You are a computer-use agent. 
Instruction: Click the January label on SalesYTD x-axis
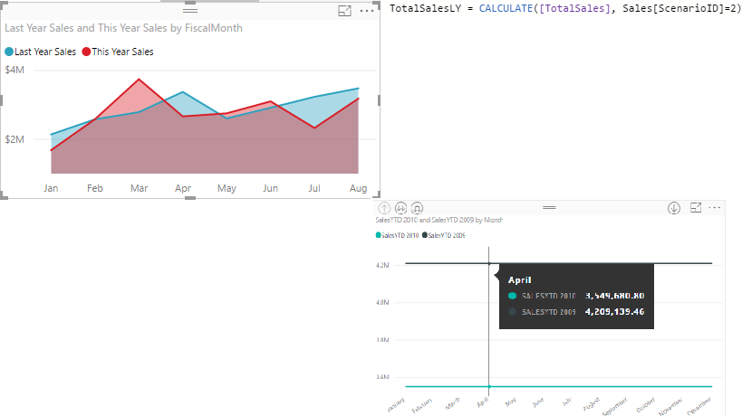pyautogui.click(x=396, y=405)
